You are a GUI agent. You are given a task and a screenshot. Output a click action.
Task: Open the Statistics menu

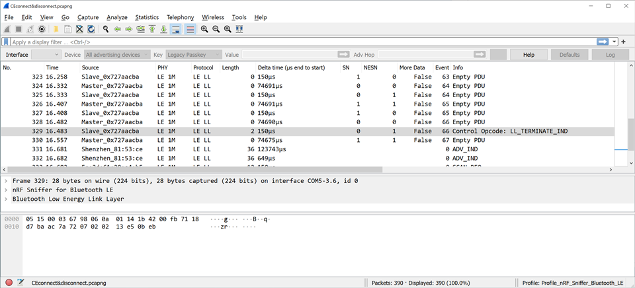(147, 17)
